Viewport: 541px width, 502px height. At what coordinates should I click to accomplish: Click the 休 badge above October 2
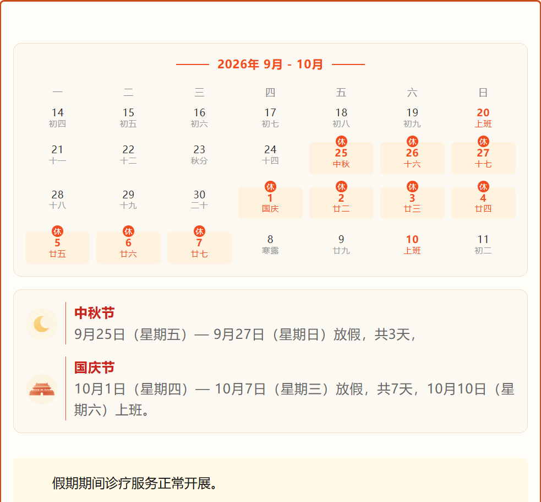341,187
